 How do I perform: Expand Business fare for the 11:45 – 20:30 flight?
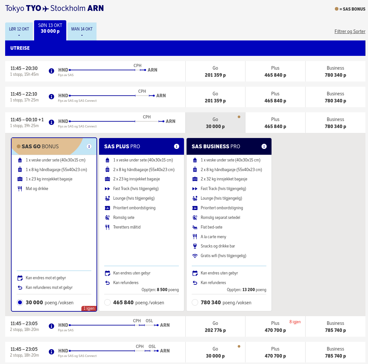point(336,72)
